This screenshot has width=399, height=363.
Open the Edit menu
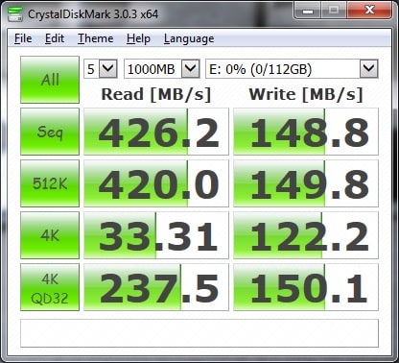point(55,38)
